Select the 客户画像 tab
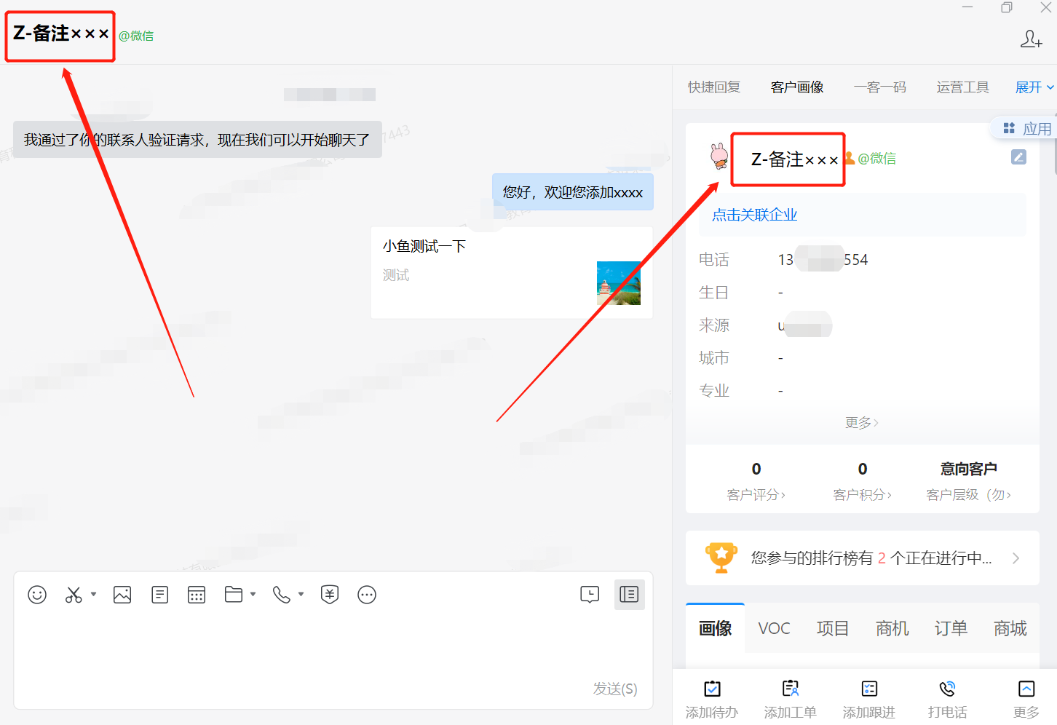This screenshot has width=1057, height=725. click(796, 87)
